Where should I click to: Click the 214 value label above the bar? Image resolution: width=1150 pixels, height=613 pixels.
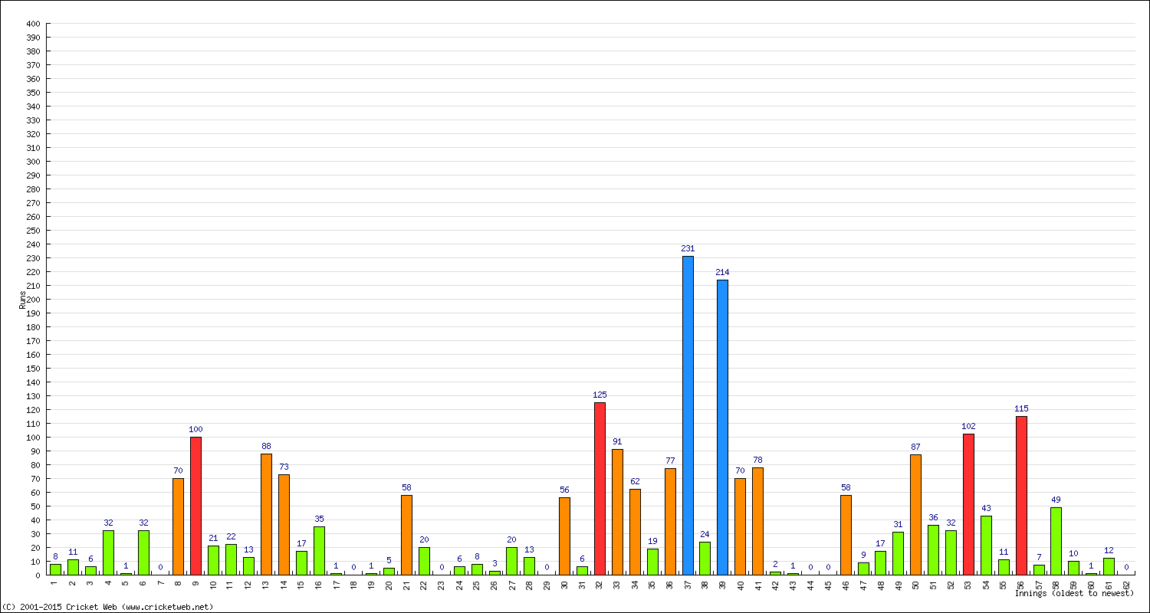coord(723,272)
